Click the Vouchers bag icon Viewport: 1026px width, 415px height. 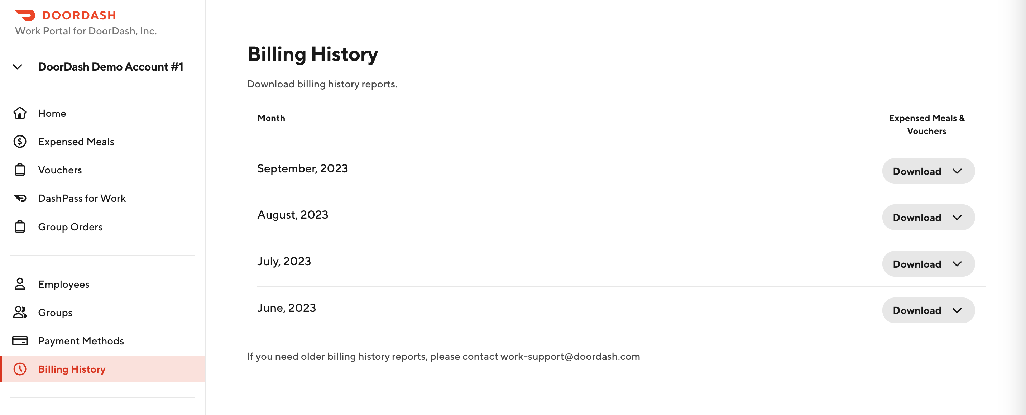coord(20,170)
